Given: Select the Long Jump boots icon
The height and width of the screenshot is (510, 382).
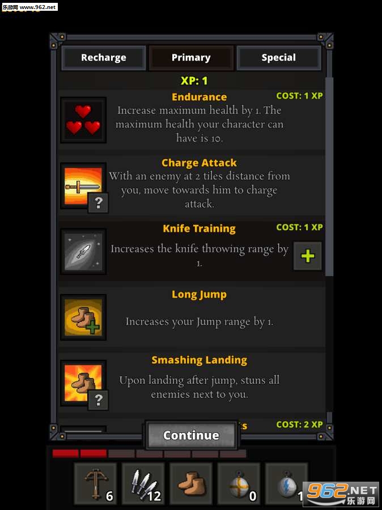Looking at the screenshot, I should [83, 317].
